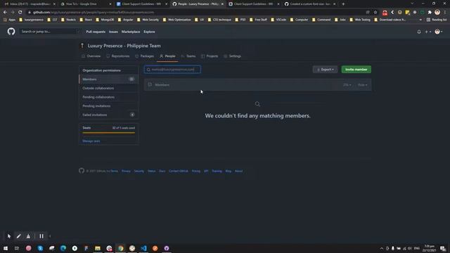Viewport: 450px width, 253px height.
Task: Open the 2FA filter dropdown
Action: click(347, 85)
